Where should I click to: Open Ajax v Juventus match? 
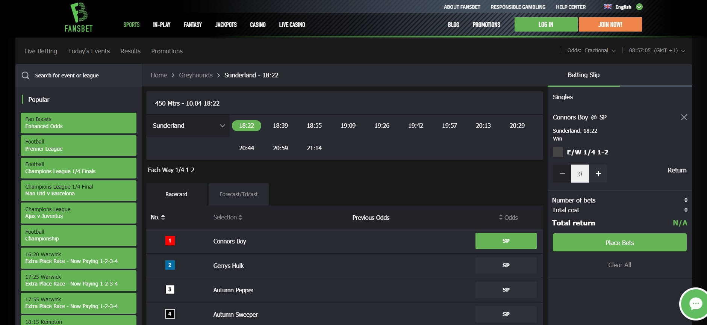[x=79, y=213]
